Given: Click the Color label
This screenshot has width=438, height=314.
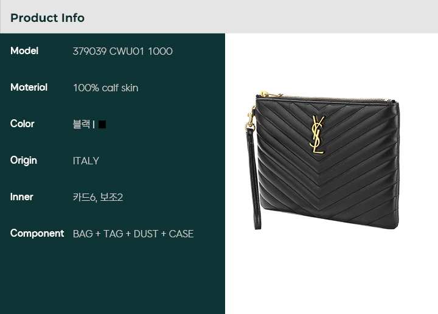Looking at the screenshot, I should point(23,124).
